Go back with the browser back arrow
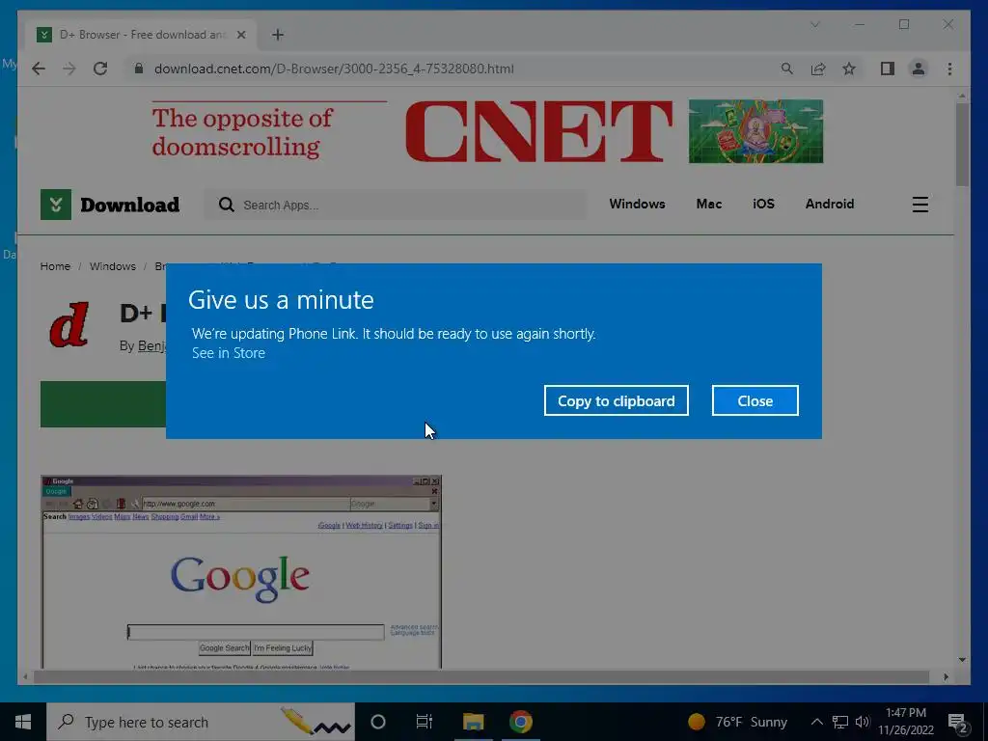Viewport: 988px width, 741px height. pos(39,69)
